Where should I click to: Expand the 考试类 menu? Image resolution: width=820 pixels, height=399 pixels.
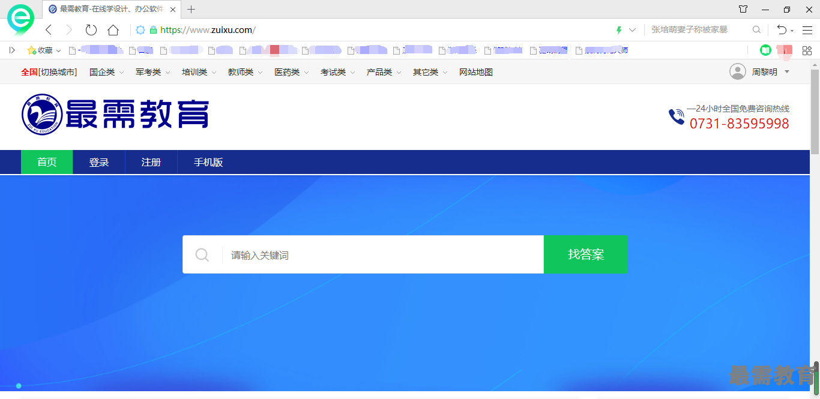click(x=337, y=72)
